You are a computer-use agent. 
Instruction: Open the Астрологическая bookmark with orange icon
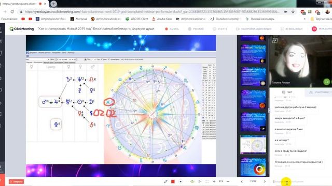point(106,19)
